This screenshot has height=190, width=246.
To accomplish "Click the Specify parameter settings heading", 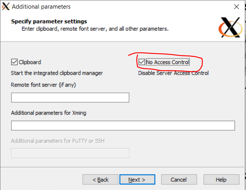I will [49, 21].
